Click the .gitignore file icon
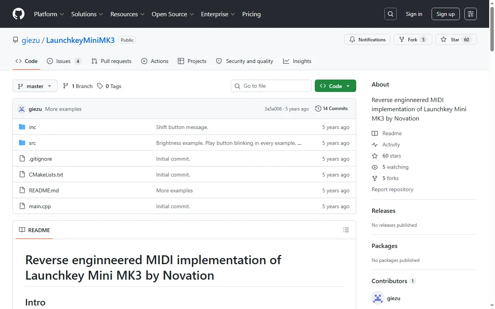The width and height of the screenshot is (495, 309). coord(22,159)
